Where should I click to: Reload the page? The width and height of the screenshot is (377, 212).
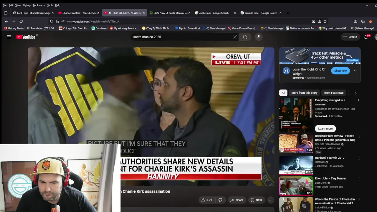(x=21, y=21)
